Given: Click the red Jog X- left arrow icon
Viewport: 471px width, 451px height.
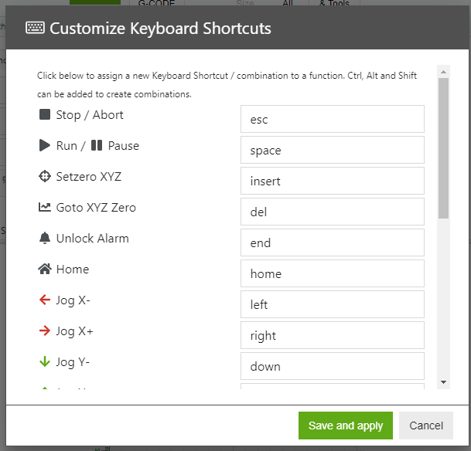Looking at the screenshot, I should (45, 300).
